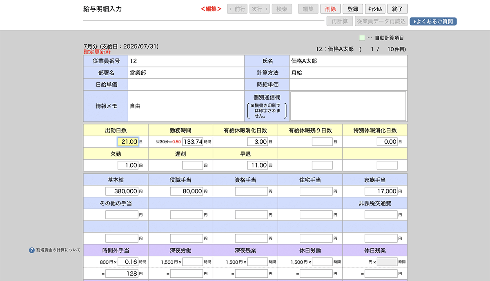This screenshot has width=490, height=281.
Task: Click the 時間外手当 rate 800円 text
Action: point(108,262)
